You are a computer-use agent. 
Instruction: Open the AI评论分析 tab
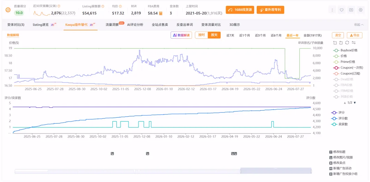pyautogui.click(x=135, y=25)
